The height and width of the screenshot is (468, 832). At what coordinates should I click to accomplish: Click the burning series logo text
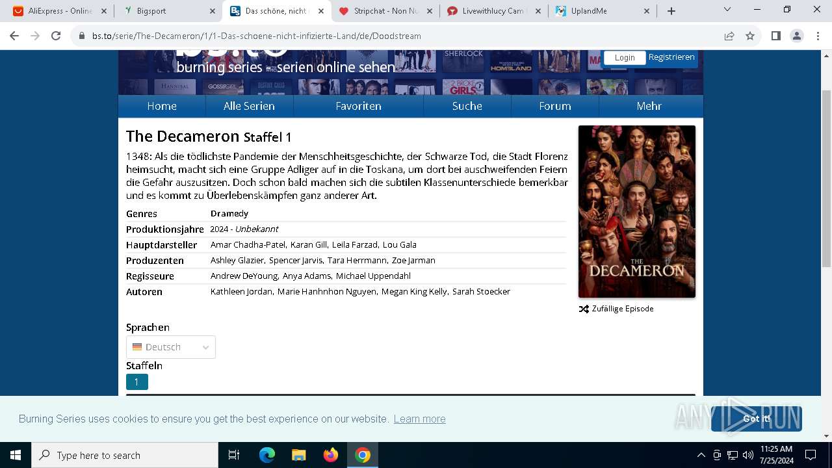coord(285,67)
